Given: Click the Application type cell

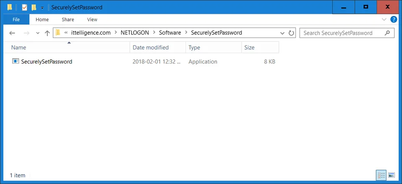Looking at the screenshot, I should click(x=203, y=61).
